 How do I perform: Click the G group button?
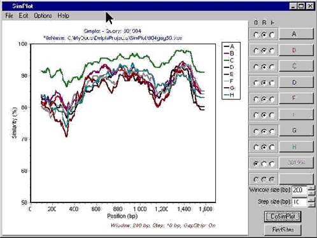click(296, 130)
